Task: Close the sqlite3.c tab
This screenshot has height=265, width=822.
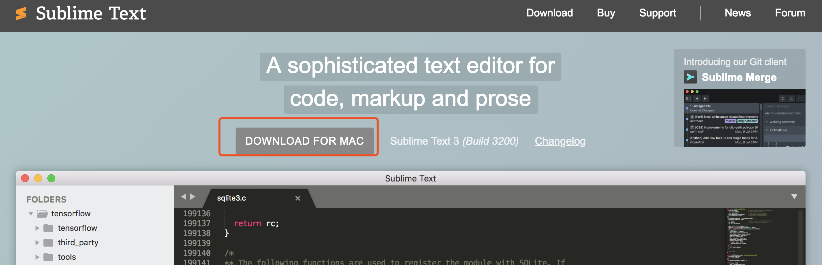Action: tap(297, 198)
